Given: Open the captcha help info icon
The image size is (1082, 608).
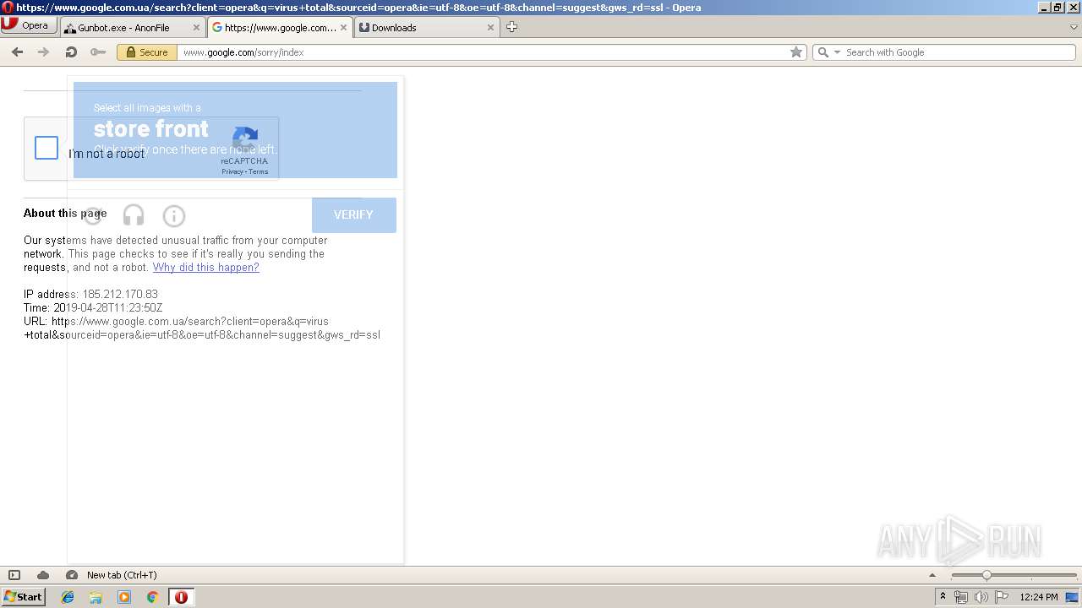Looking at the screenshot, I should pos(173,216).
